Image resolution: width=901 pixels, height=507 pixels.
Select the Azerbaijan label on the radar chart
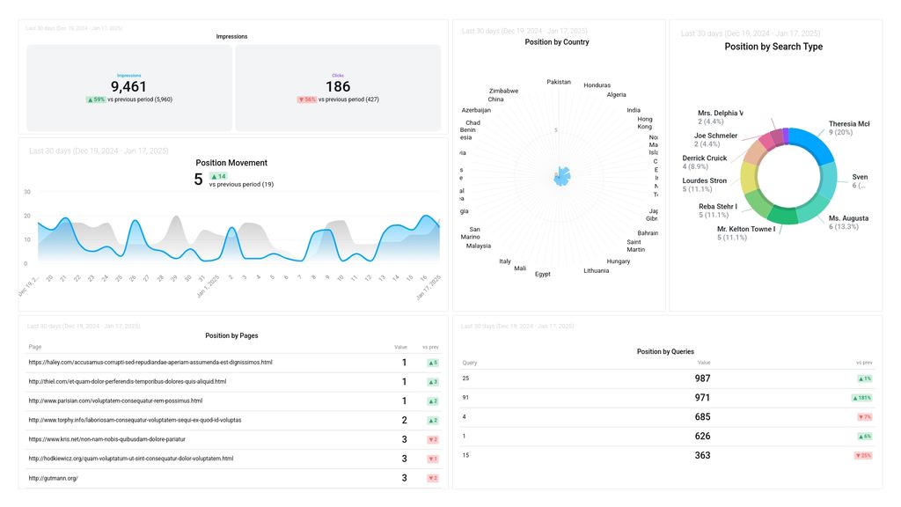coord(476,110)
